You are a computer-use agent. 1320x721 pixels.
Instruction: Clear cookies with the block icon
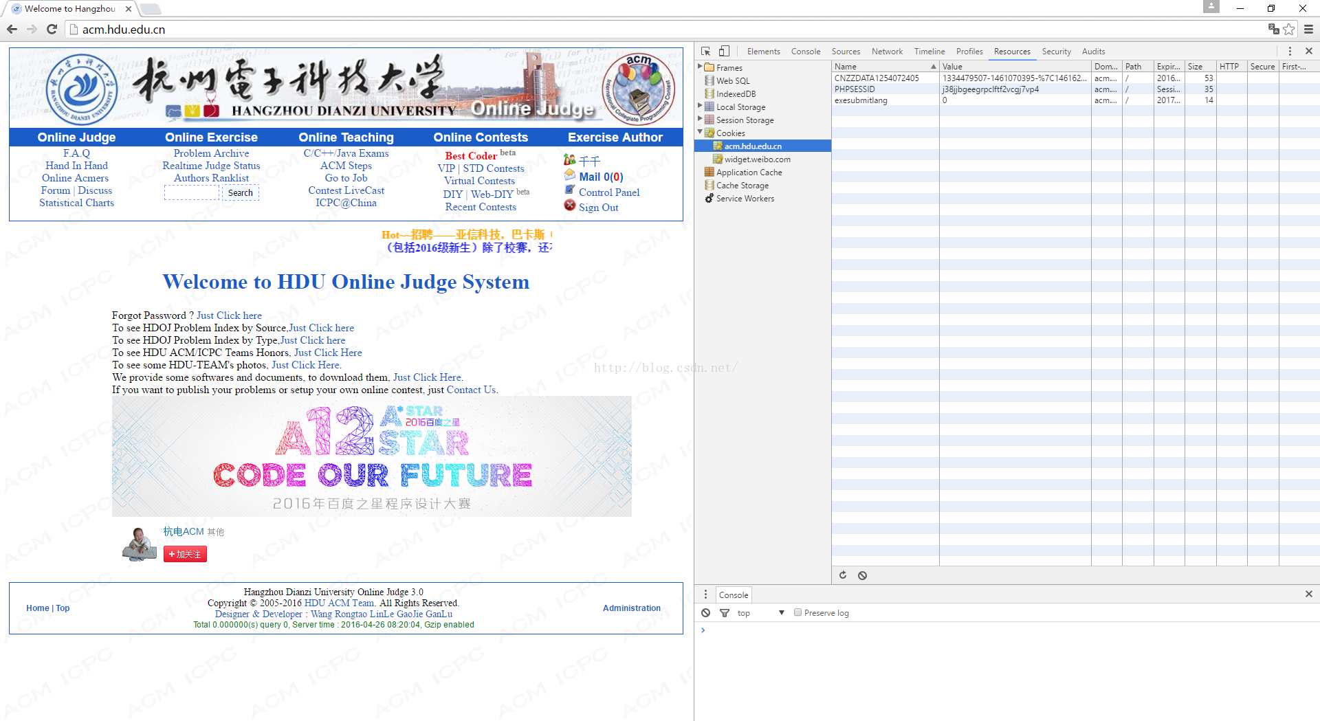click(x=862, y=575)
